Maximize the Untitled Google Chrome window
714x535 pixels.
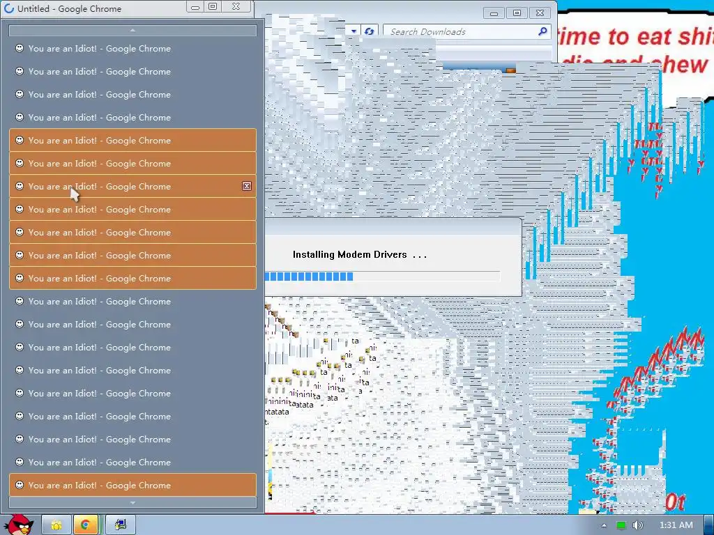pos(213,7)
